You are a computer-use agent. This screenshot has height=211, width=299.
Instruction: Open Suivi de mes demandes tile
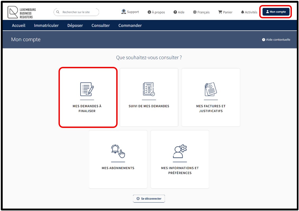pyautogui.click(x=149, y=97)
